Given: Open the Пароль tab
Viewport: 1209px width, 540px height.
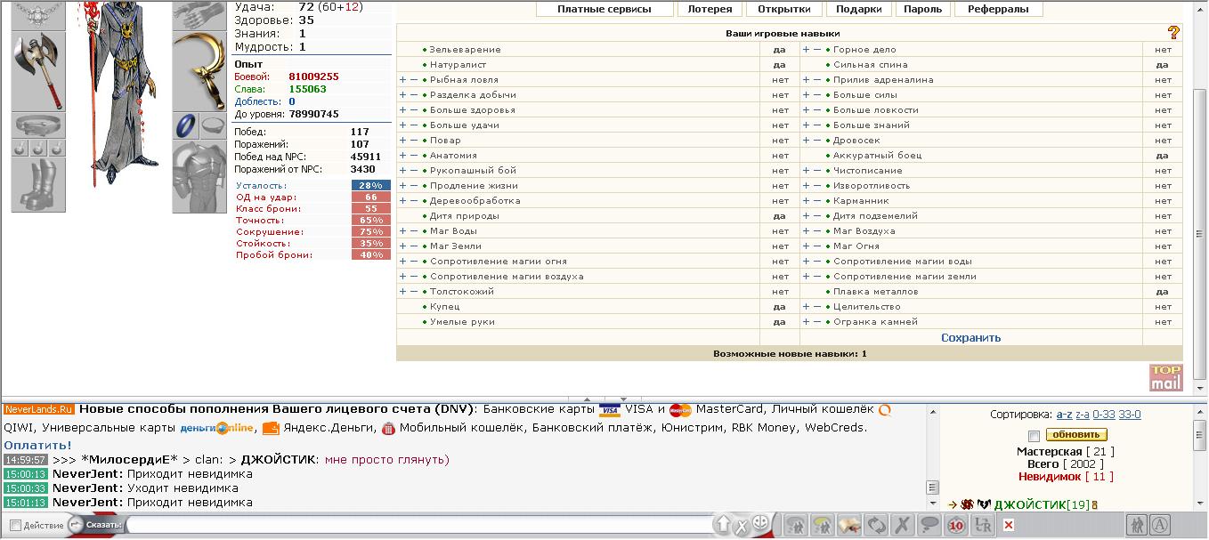Looking at the screenshot, I should tap(922, 9).
